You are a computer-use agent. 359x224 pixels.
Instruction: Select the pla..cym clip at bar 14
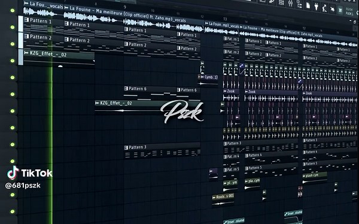coord(252,184)
